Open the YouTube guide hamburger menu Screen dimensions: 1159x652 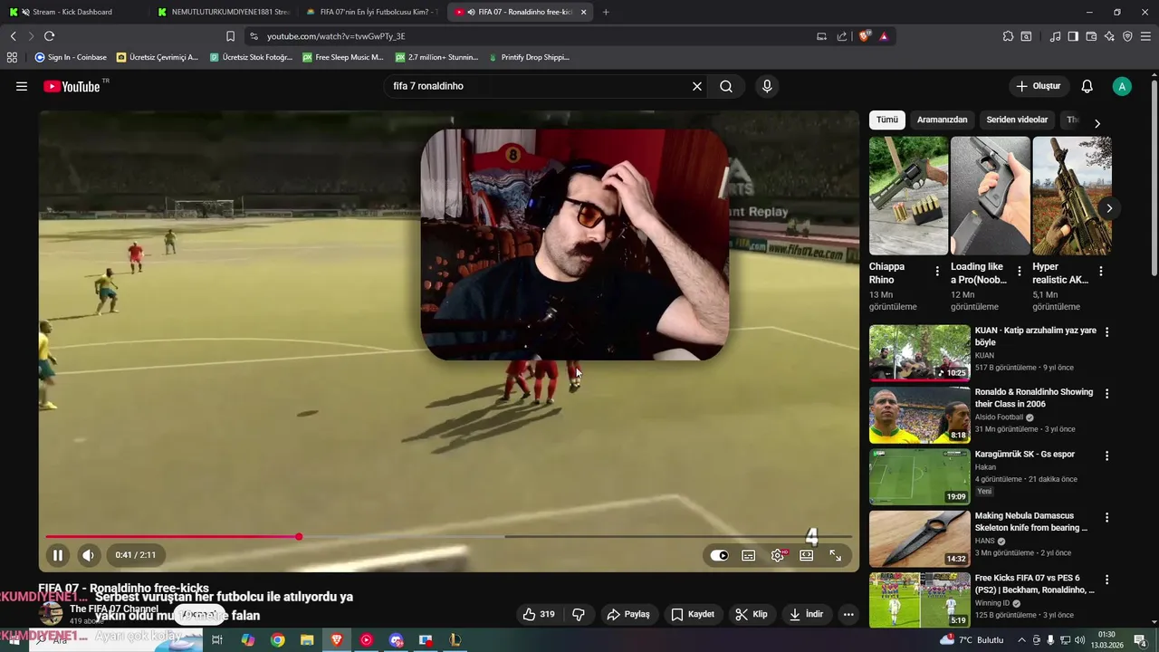(x=22, y=86)
